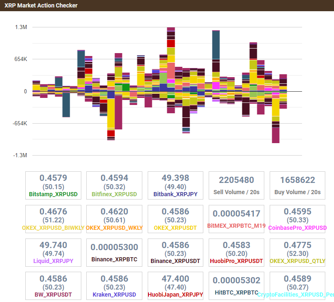334x302 pixels.
Task: Click the Buy Volume / 20s card
Action: pos(297,185)
